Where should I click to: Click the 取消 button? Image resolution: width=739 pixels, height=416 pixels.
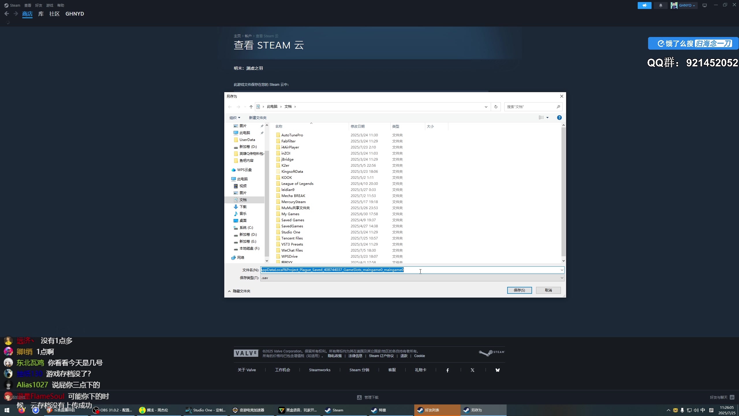pos(548,290)
